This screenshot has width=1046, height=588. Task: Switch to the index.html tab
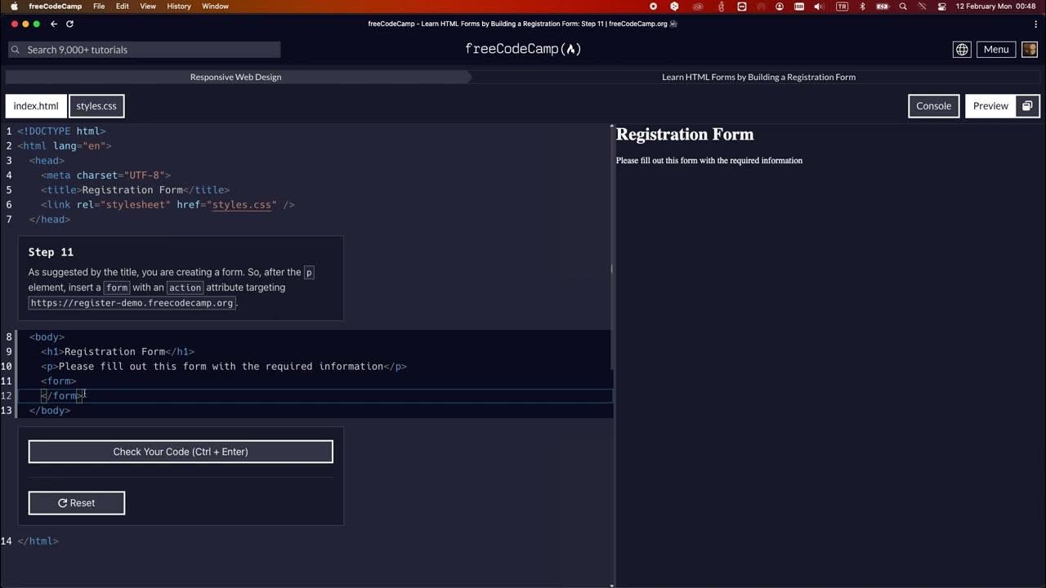(36, 106)
